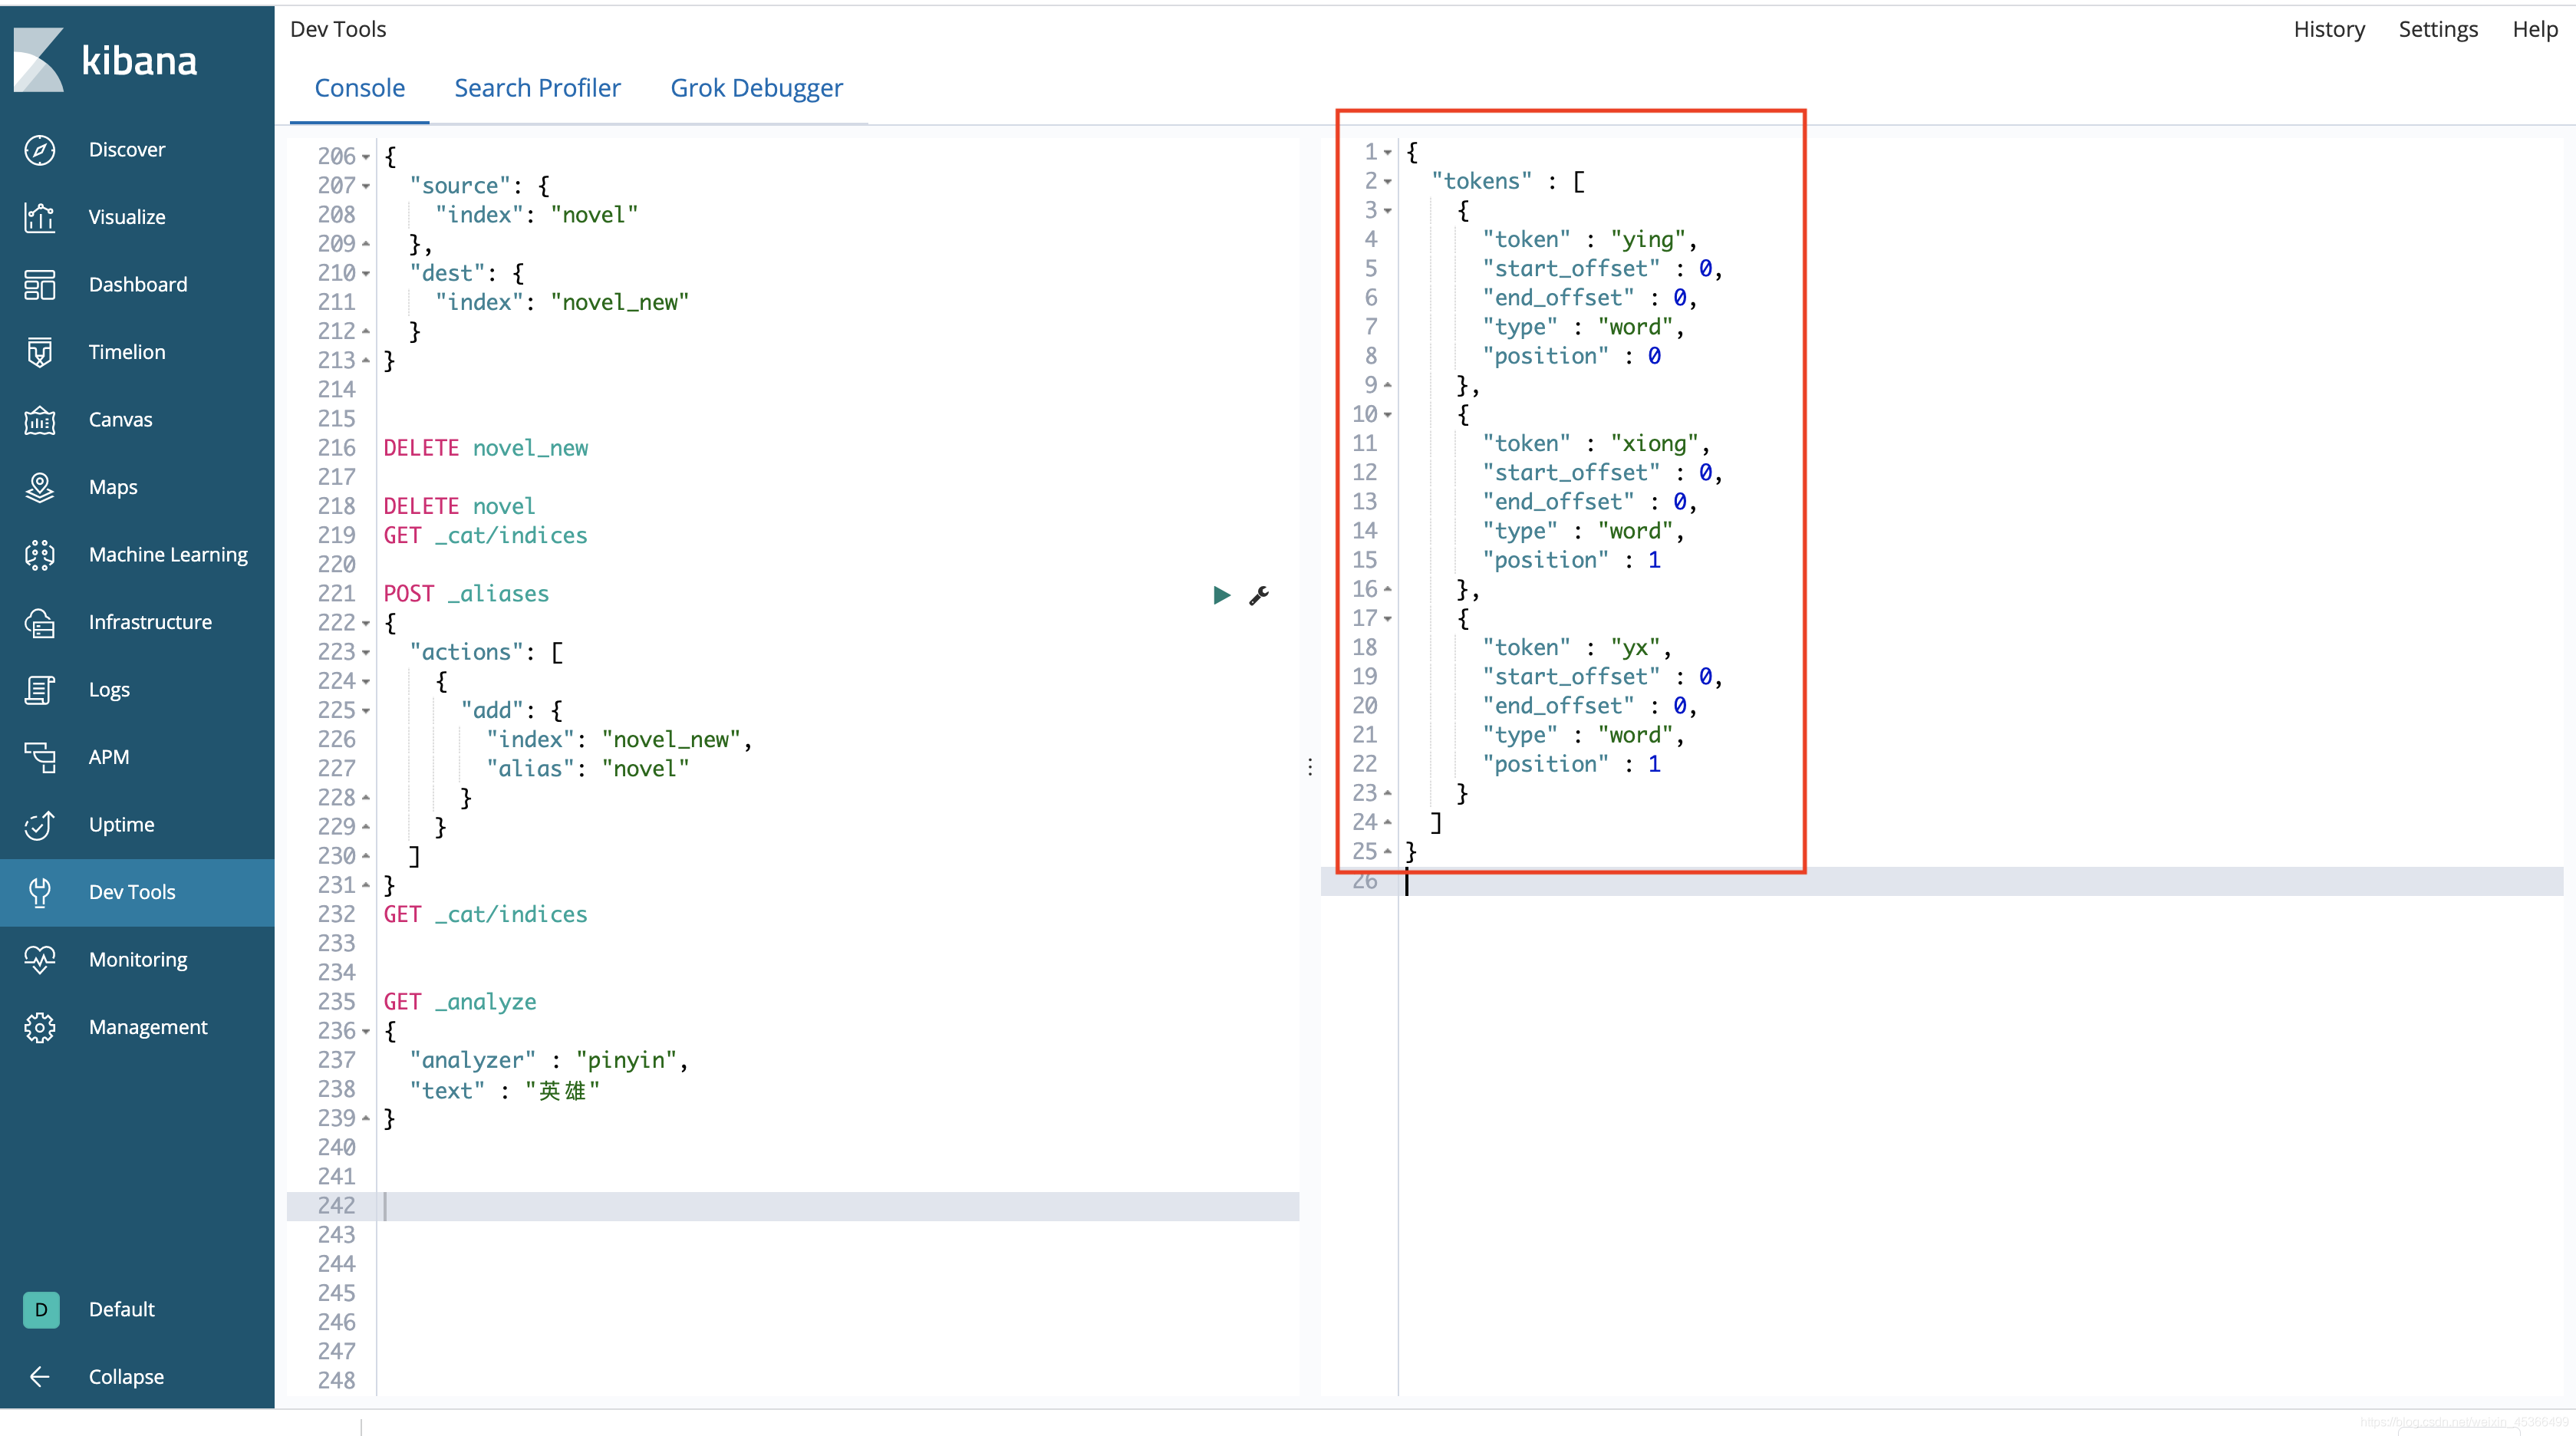This screenshot has height=1436, width=2576.
Task: Click the Visualize chart icon
Action: tap(40, 217)
